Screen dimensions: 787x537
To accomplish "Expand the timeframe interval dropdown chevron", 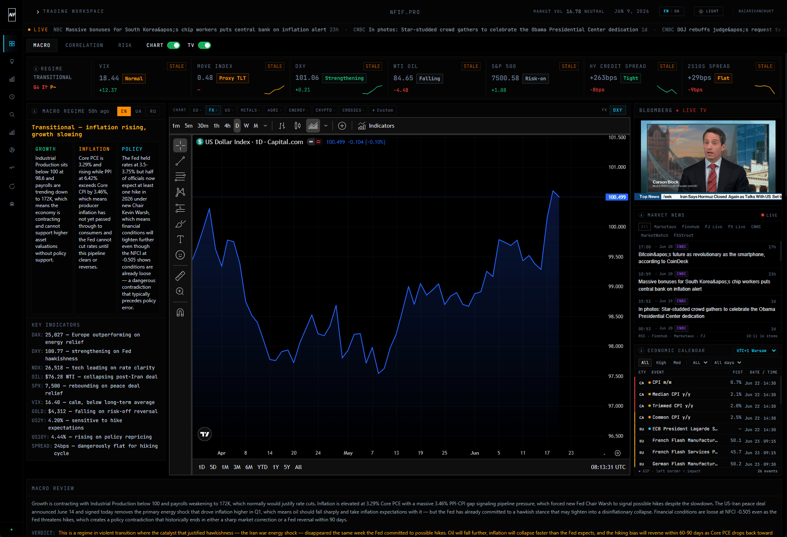I will click(265, 126).
